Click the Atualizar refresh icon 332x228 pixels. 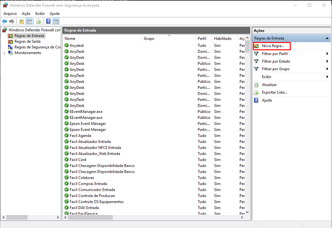(x=256, y=85)
